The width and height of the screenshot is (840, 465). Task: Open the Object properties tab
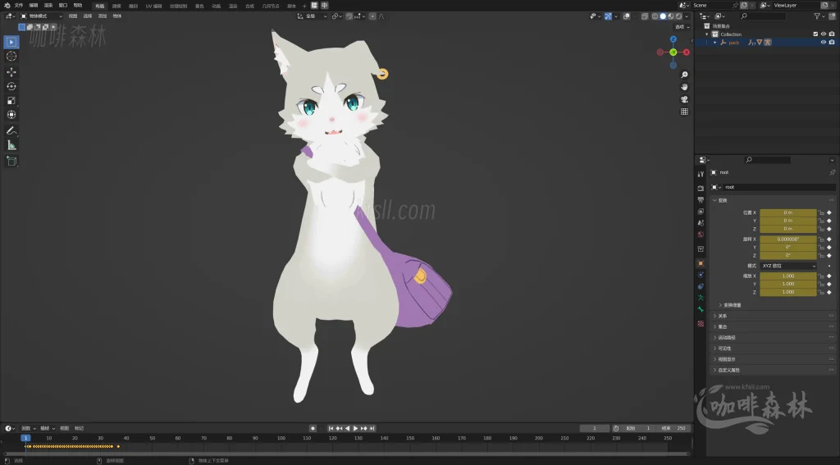pyautogui.click(x=701, y=263)
